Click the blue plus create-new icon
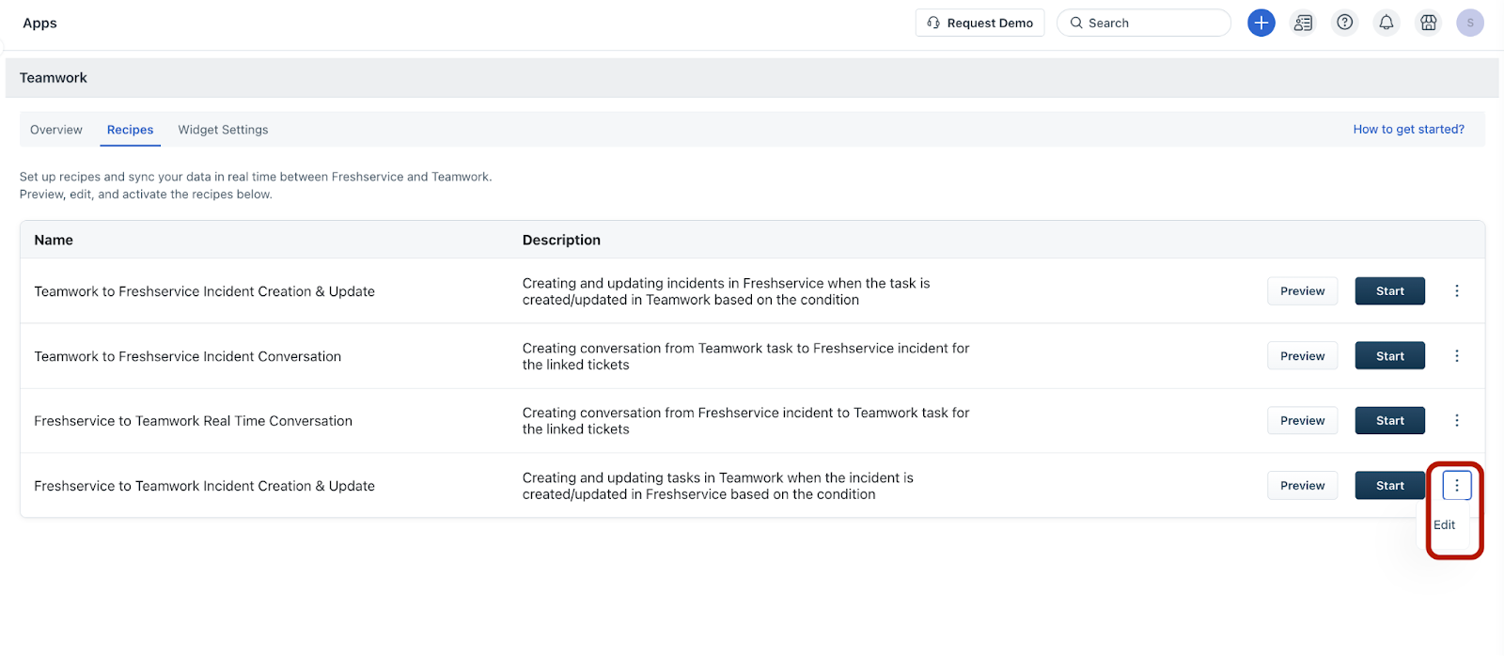This screenshot has width=1504, height=656. pos(1261,23)
